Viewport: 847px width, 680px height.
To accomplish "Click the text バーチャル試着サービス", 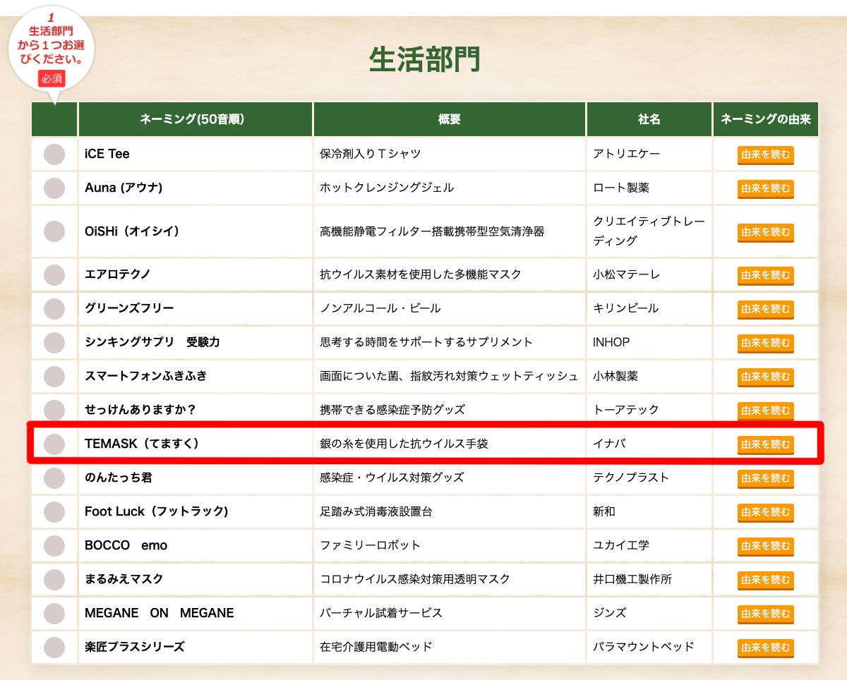I will pos(381,612).
